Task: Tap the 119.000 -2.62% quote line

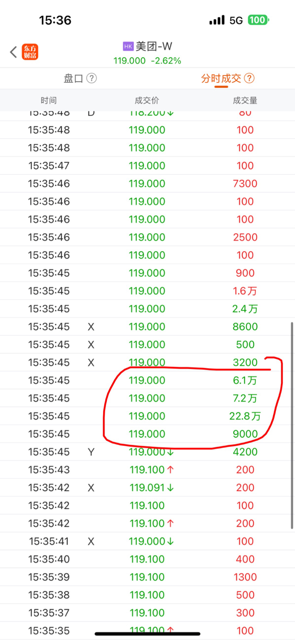Action: coord(147,61)
